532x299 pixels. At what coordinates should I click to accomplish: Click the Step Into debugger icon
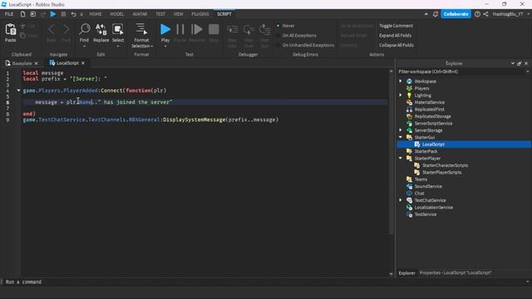point(233,30)
